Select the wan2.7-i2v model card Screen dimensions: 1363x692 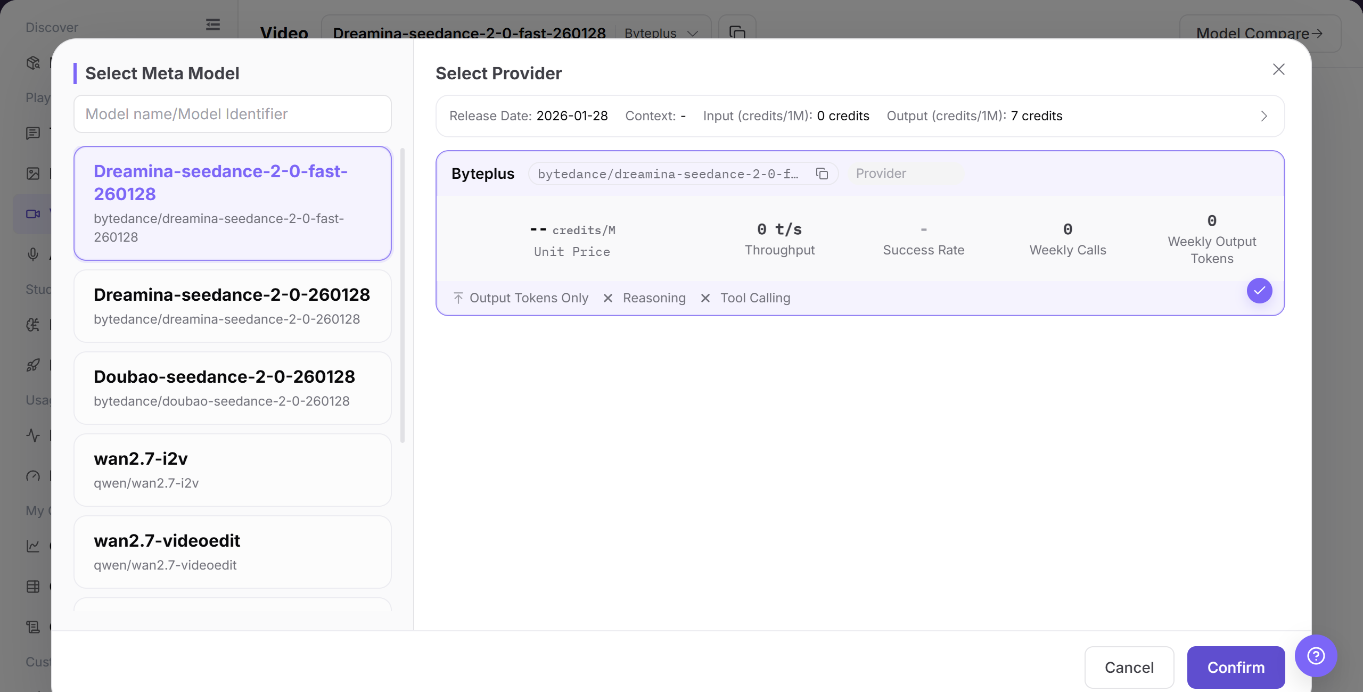(x=233, y=470)
